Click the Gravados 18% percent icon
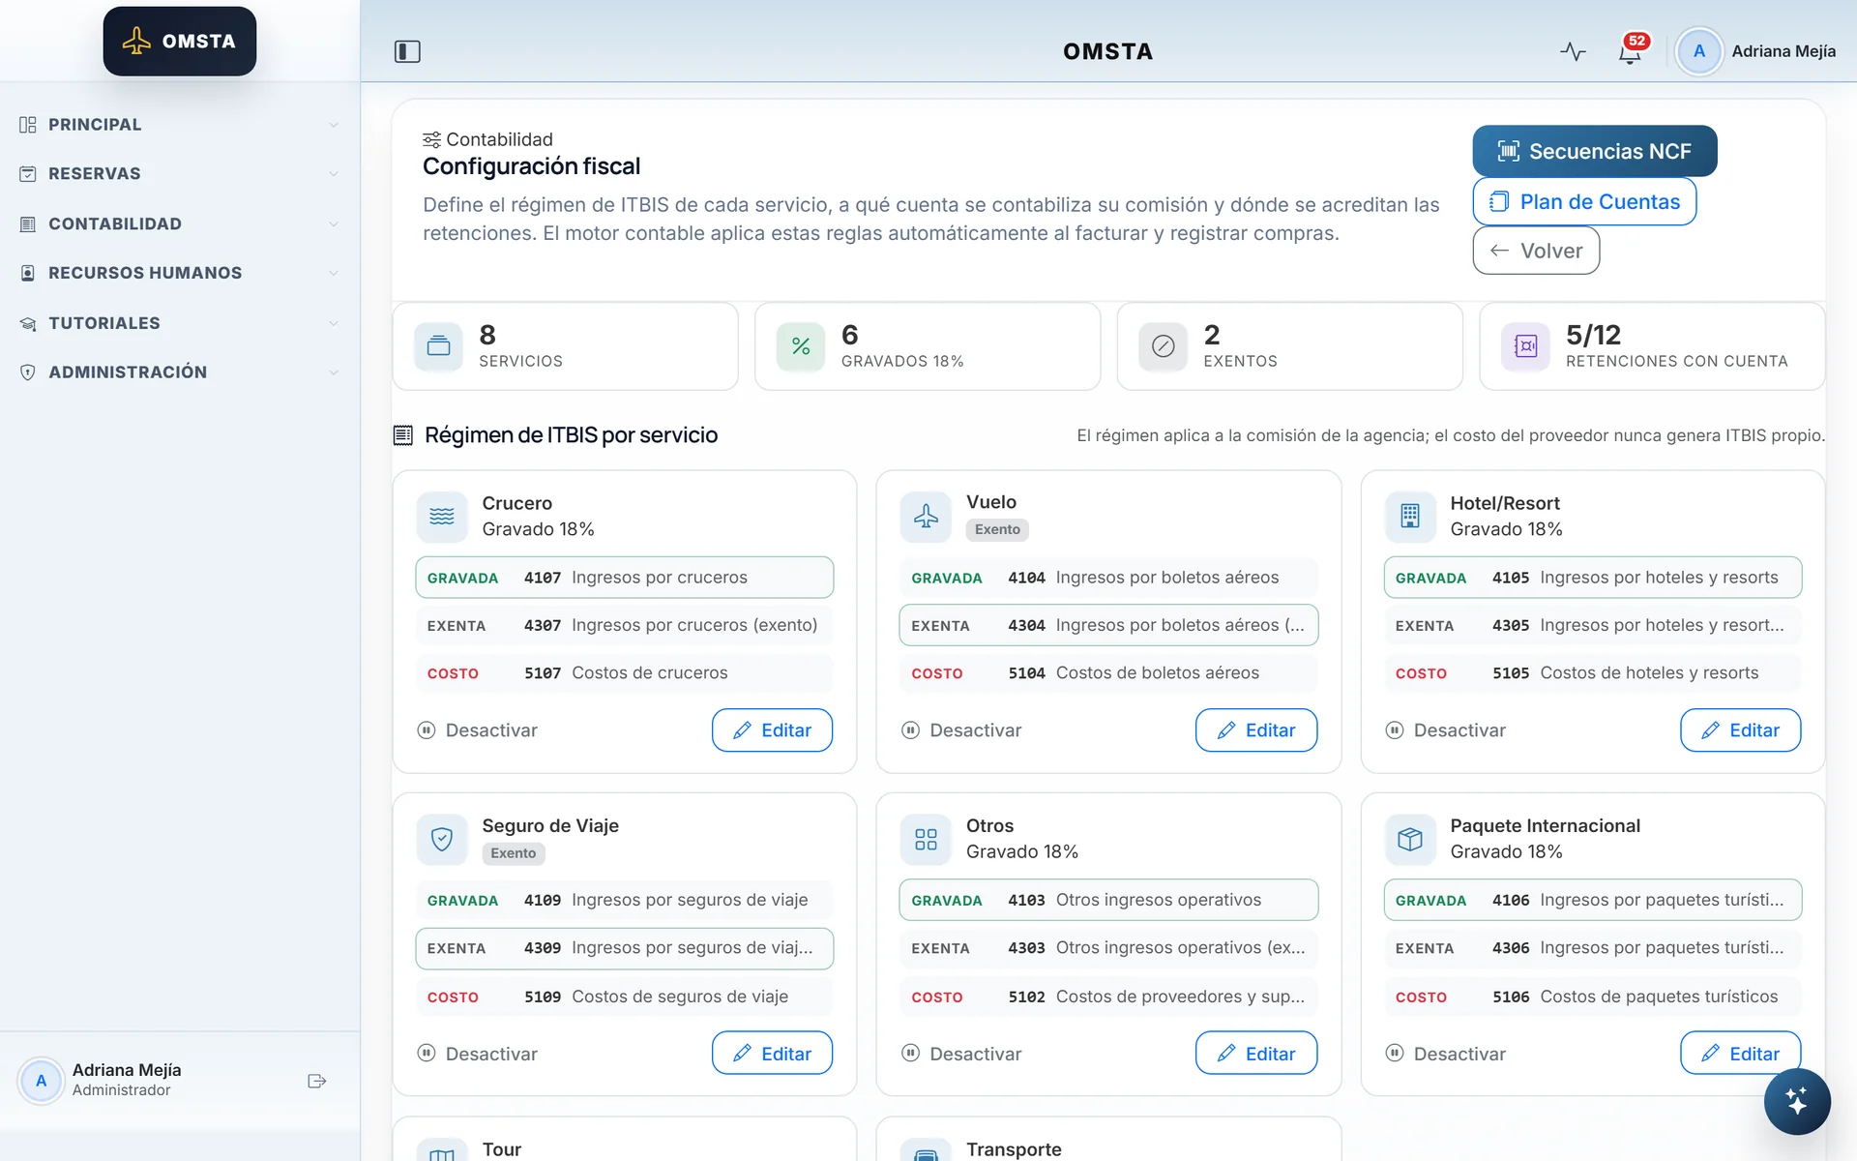 tap(801, 346)
